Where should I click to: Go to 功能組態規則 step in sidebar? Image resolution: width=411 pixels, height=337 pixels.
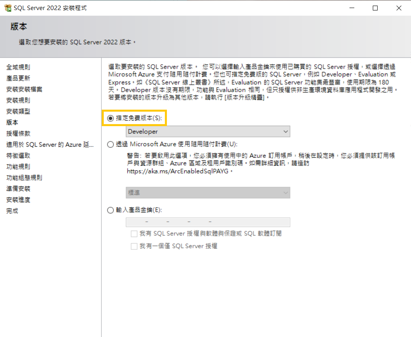[24, 178]
